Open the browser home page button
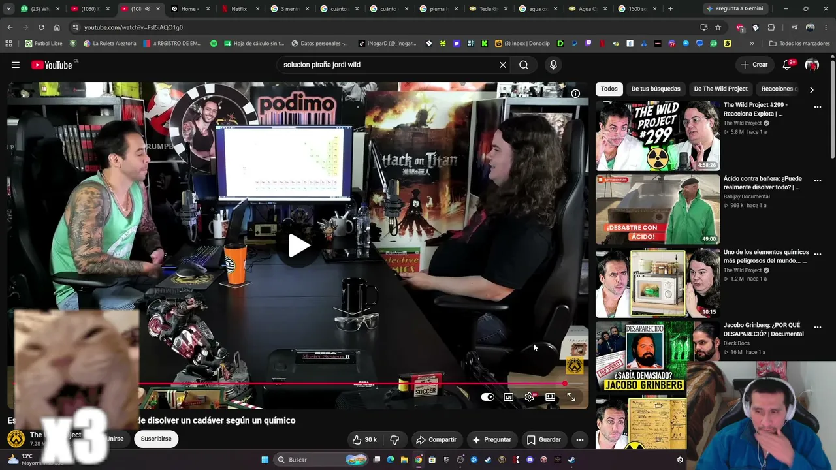This screenshot has height=470, width=836. click(x=57, y=27)
